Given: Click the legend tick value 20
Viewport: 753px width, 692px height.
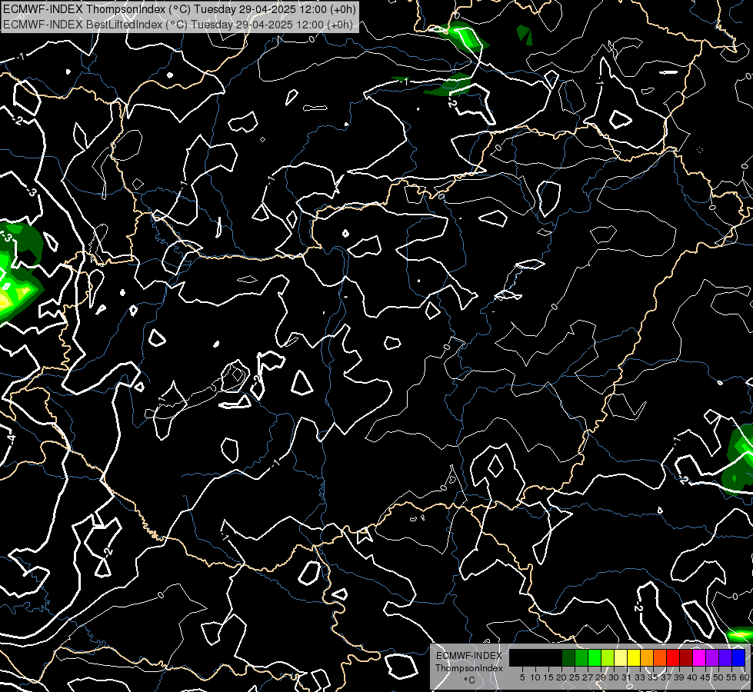Looking at the screenshot, I should click(x=562, y=677).
